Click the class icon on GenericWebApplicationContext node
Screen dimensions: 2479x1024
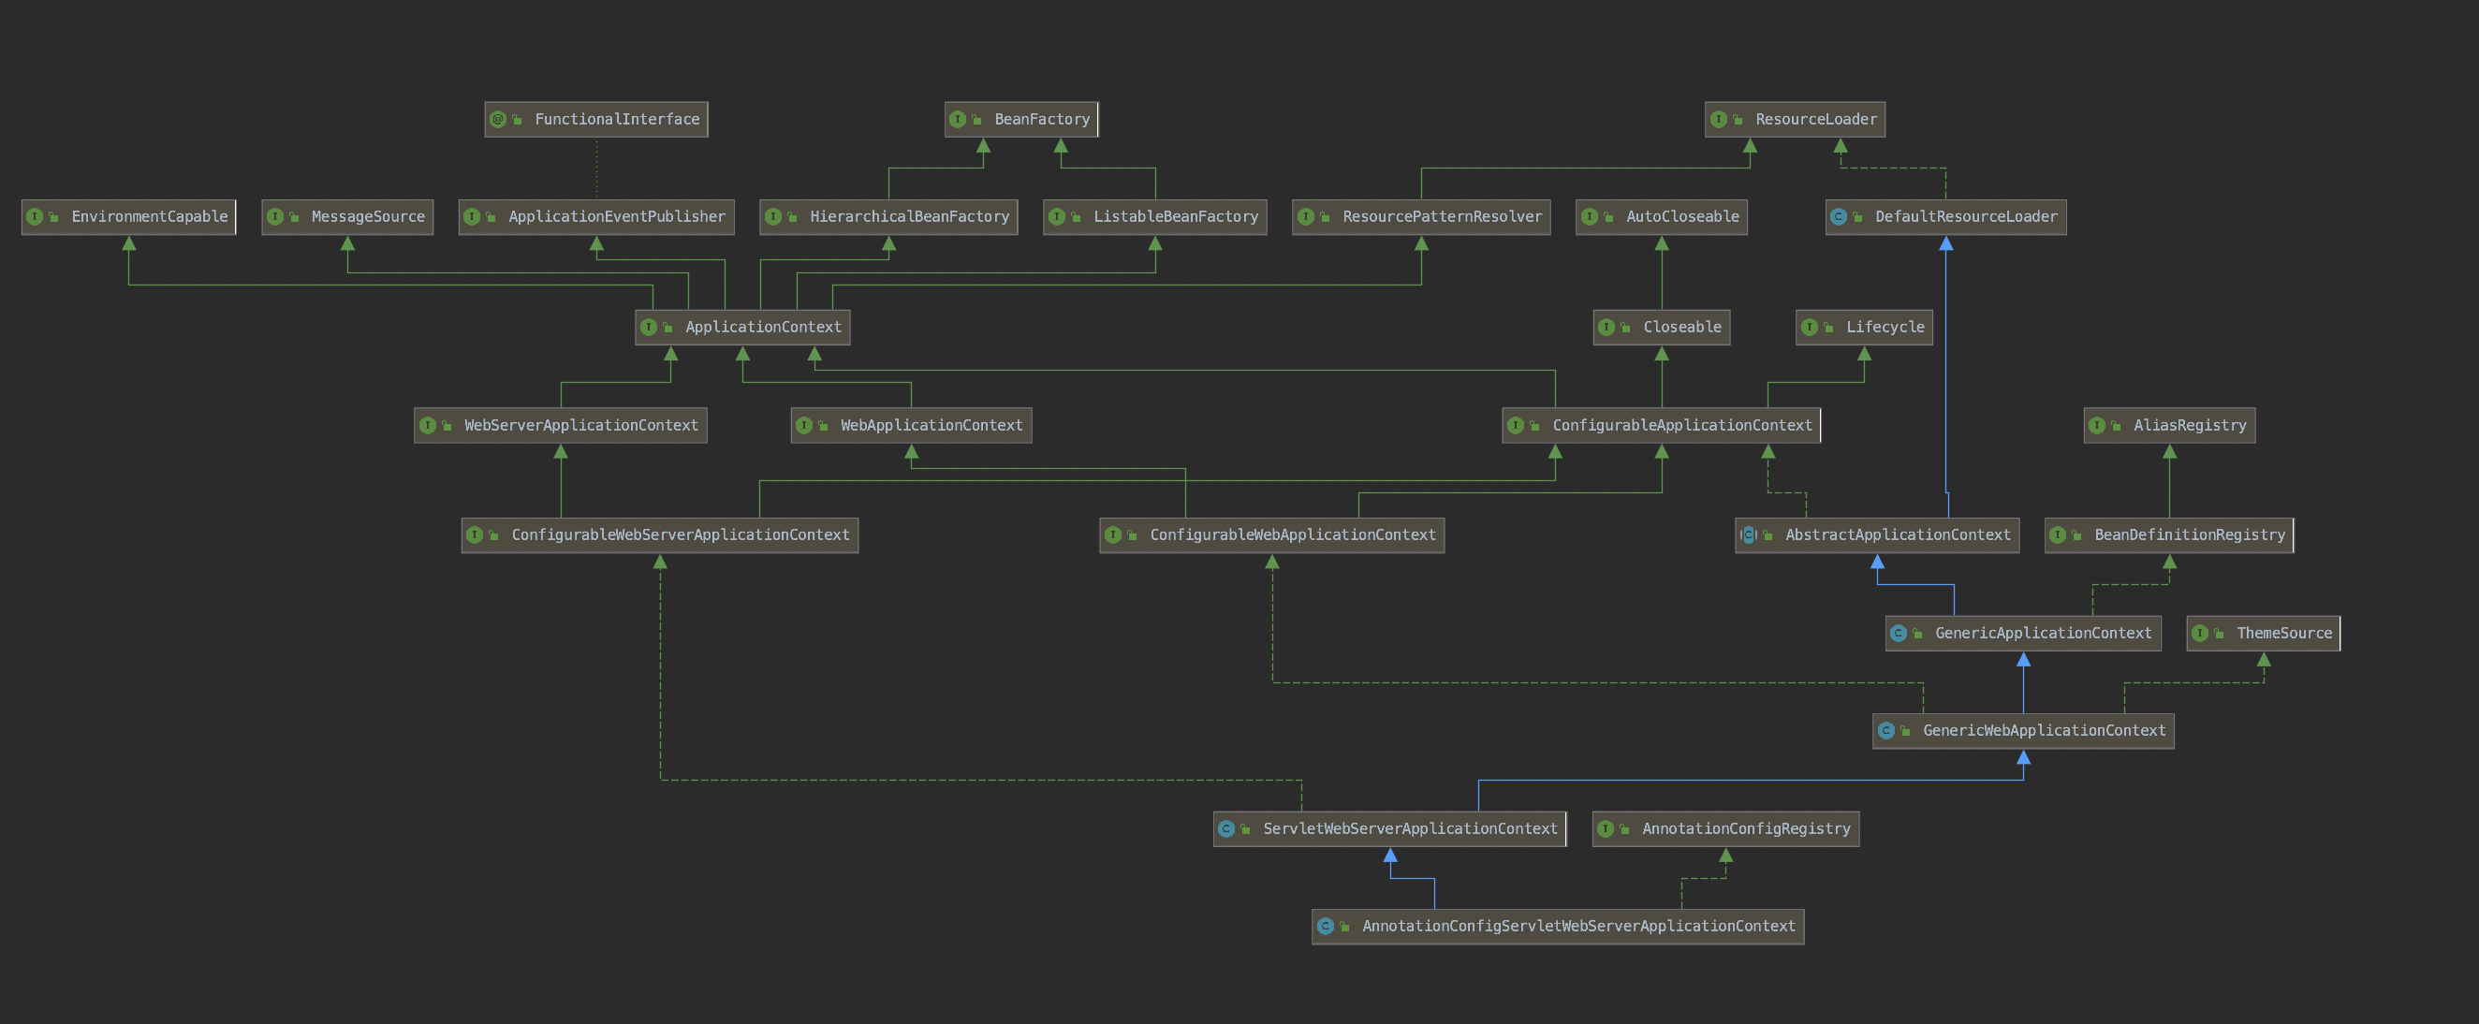pyautogui.click(x=1886, y=730)
